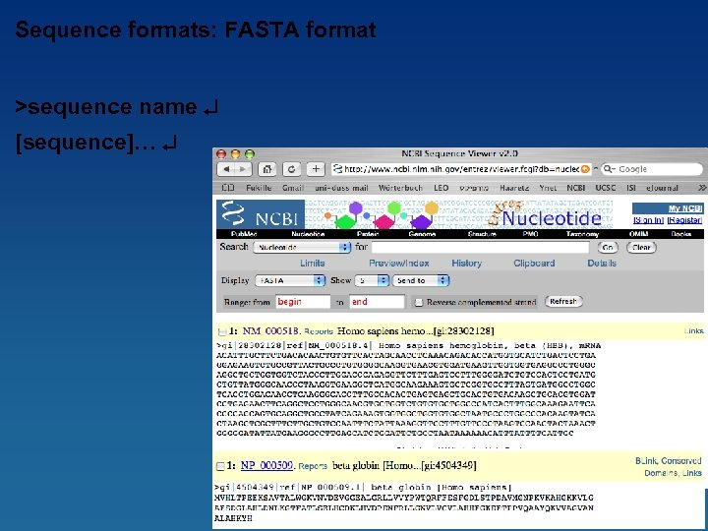Viewport: 708px width, 531px height.
Task: Switch to the History tab
Action: click(x=466, y=264)
